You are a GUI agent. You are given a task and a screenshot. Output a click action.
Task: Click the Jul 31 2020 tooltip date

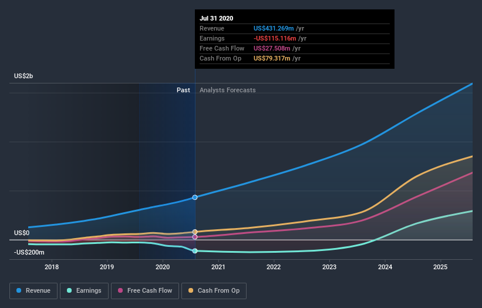point(217,18)
